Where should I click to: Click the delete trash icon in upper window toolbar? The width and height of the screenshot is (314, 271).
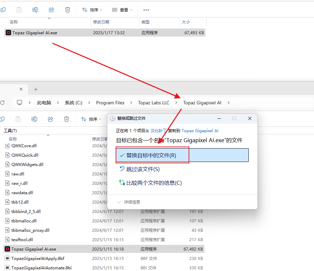tap(68, 10)
